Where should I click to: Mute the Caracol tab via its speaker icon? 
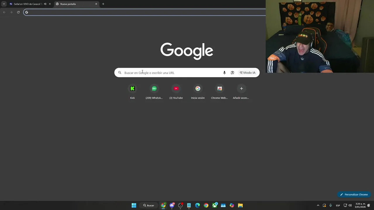[45, 4]
